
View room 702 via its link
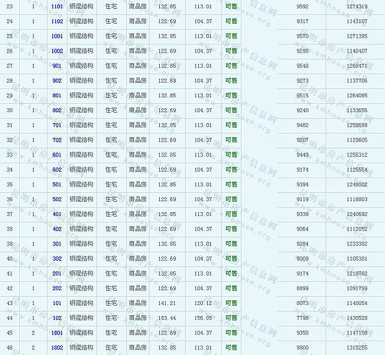coord(57,140)
